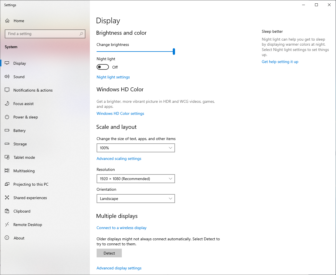Click the Remote Desktop icon
Viewport: 336px width, 275px height.
(7, 225)
